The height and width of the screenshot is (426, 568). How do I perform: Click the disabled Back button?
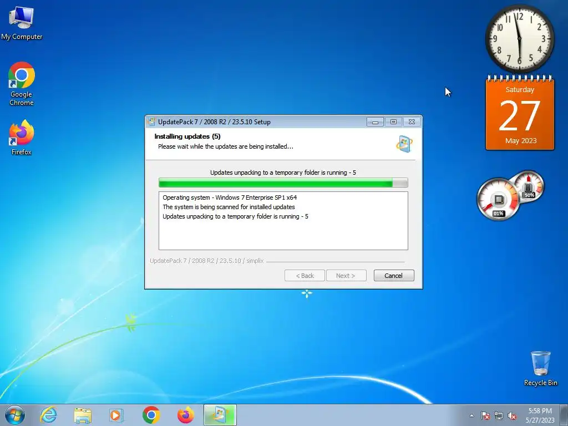point(305,276)
